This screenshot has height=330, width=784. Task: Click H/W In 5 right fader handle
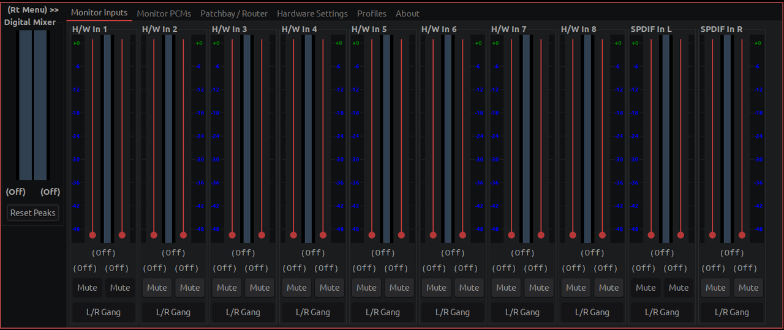[x=401, y=234]
